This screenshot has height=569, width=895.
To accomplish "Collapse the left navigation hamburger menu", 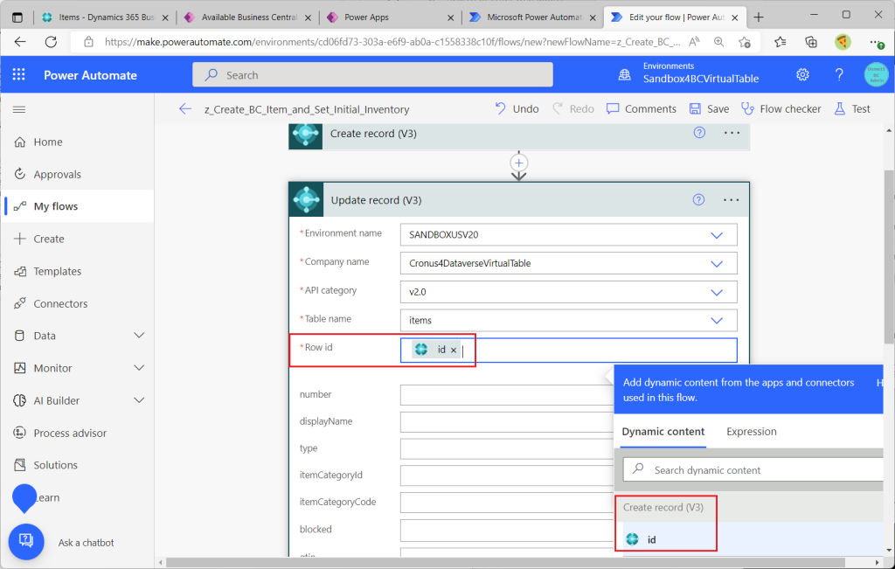I will (x=19, y=109).
